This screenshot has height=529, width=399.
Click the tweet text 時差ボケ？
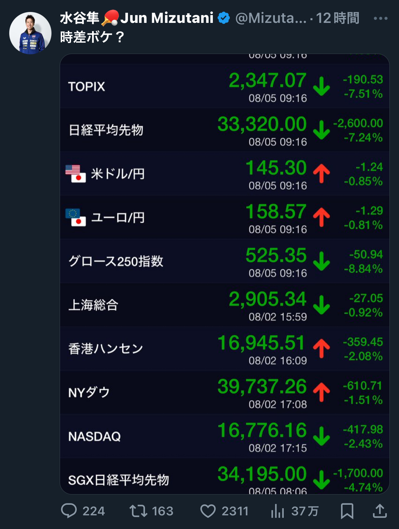(92, 37)
